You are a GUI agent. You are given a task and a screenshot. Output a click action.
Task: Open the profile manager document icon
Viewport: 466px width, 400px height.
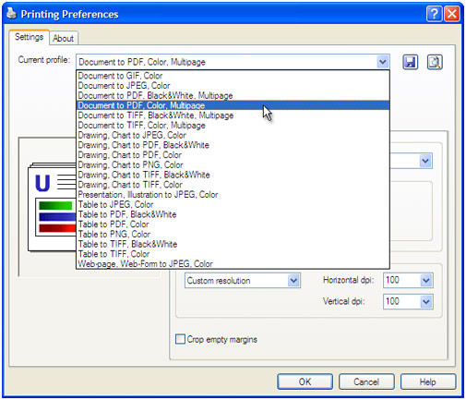435,62
